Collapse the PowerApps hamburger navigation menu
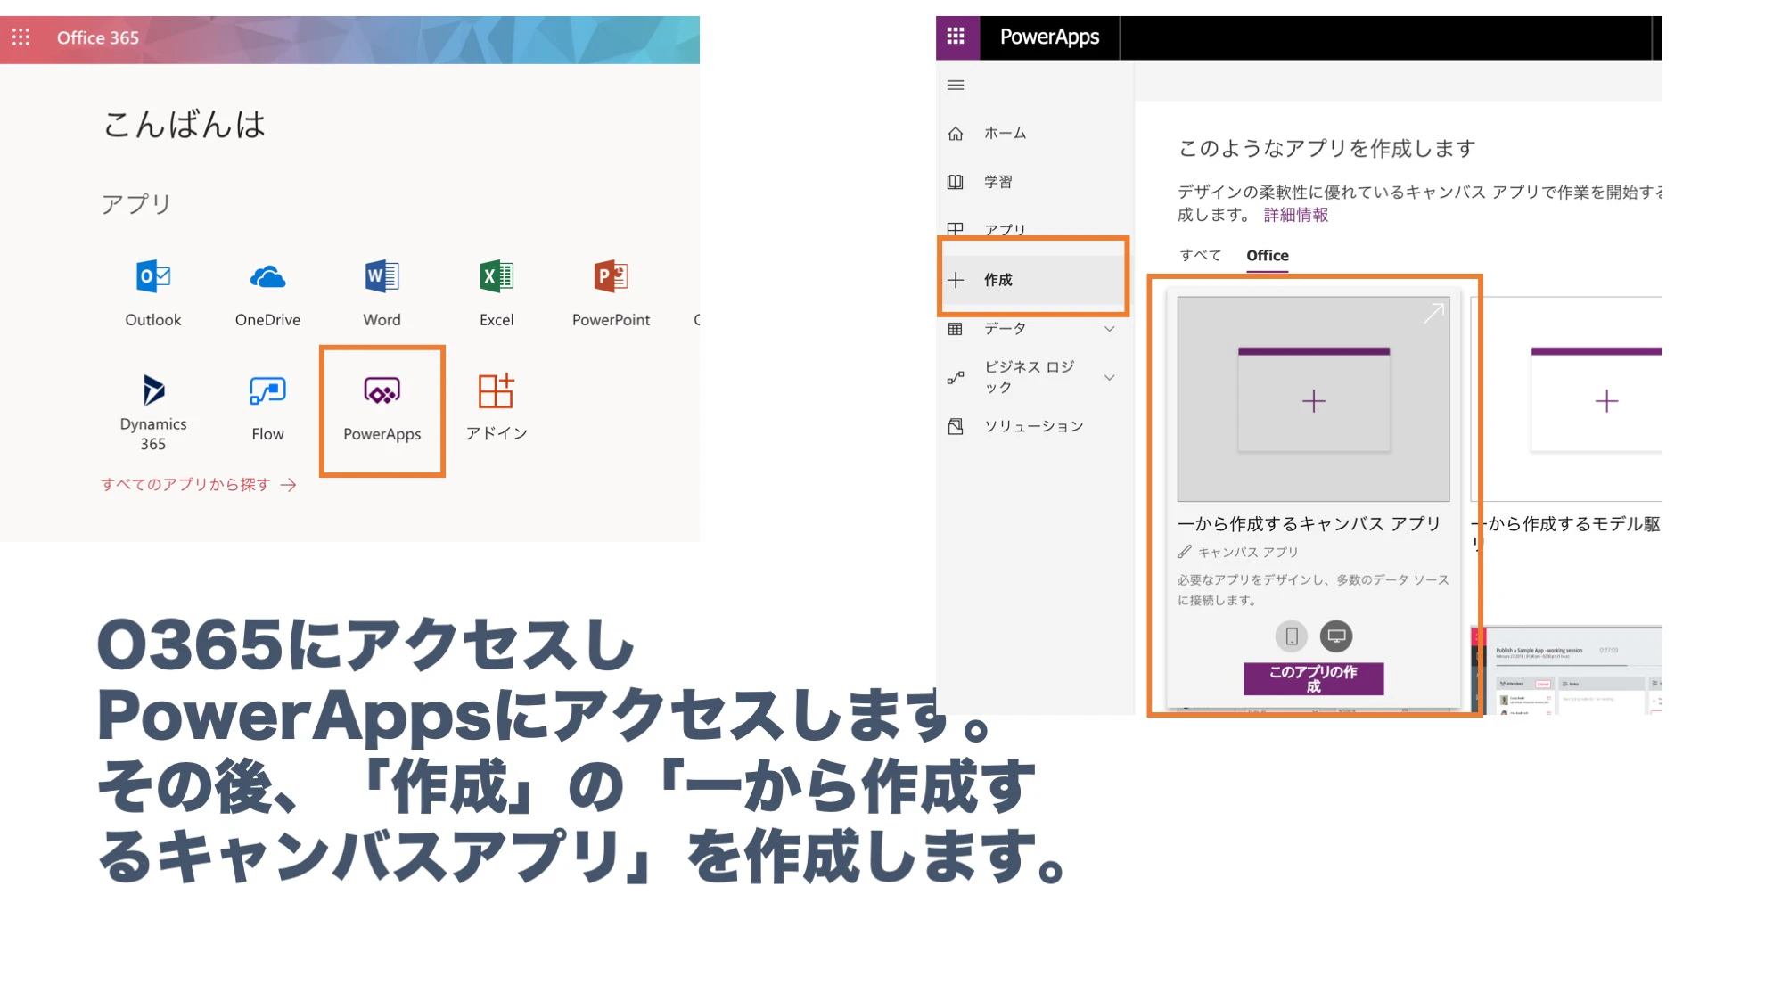The height and width of the screenshot is (993, 1765). 956,86
